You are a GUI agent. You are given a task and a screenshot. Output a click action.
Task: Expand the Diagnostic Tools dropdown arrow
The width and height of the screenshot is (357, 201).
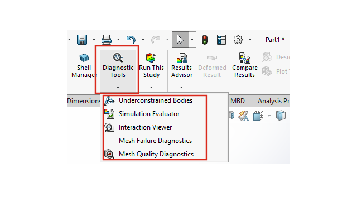118,87
